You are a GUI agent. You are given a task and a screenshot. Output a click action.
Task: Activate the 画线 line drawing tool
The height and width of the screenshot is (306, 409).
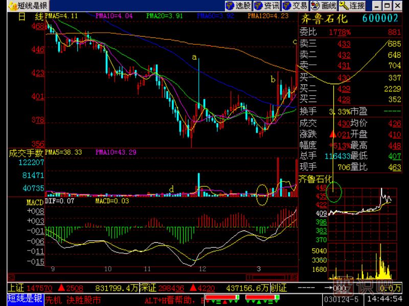324,6
